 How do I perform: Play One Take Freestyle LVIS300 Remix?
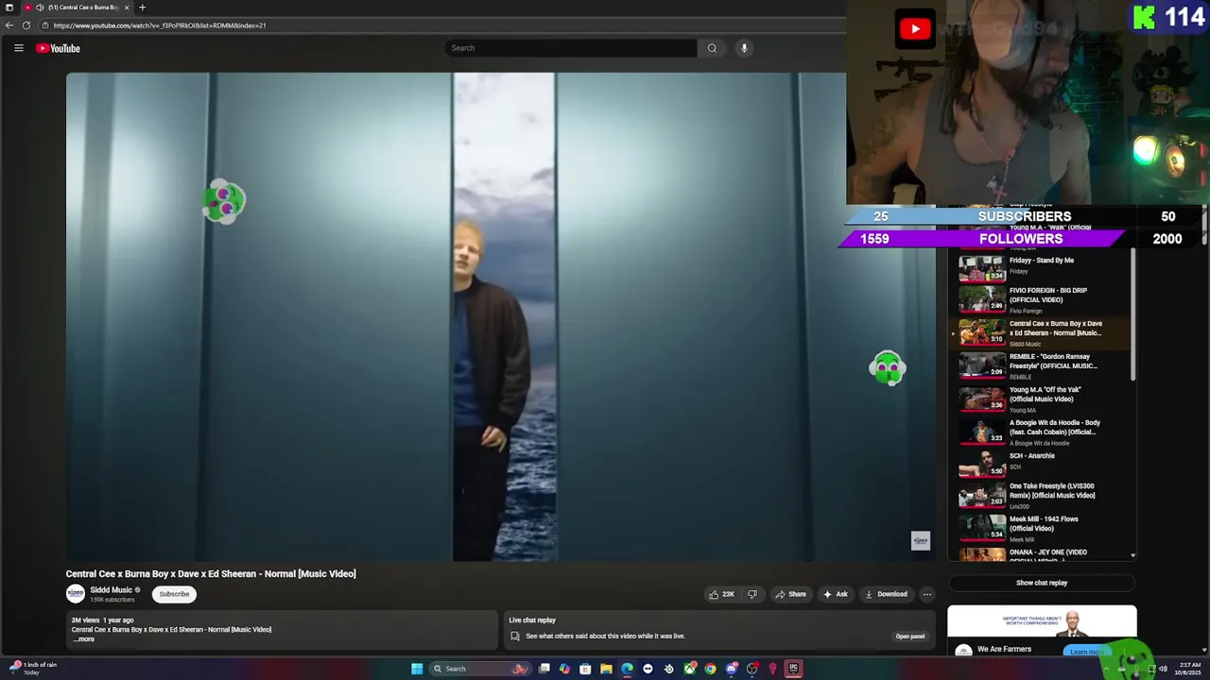[1040, 495]
